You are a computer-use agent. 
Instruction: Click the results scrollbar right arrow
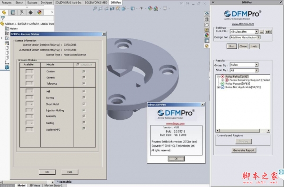click(268, 131)
